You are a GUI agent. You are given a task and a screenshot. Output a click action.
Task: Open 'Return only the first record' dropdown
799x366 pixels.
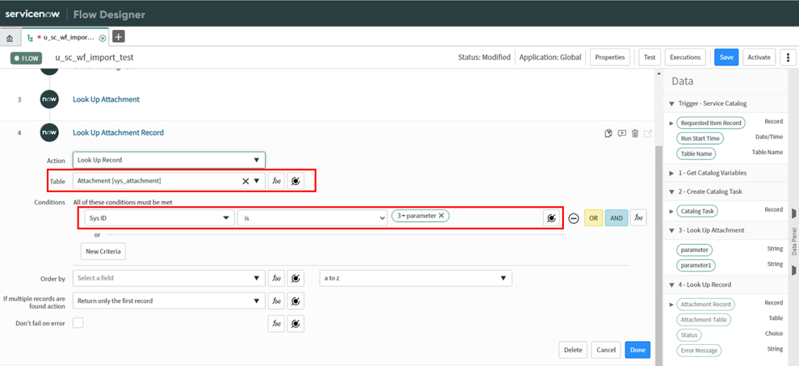click(169, 301)
